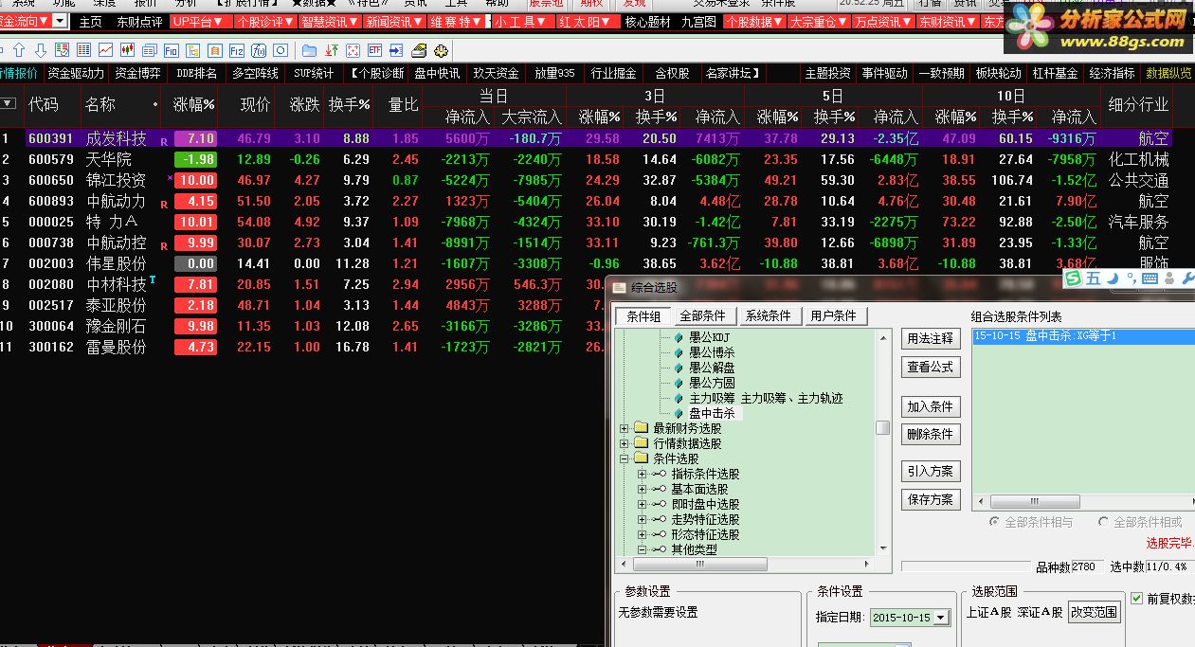Switch to the '主题投资' tab
Screen dimensions: 1195x647
[x=827, y=73]
